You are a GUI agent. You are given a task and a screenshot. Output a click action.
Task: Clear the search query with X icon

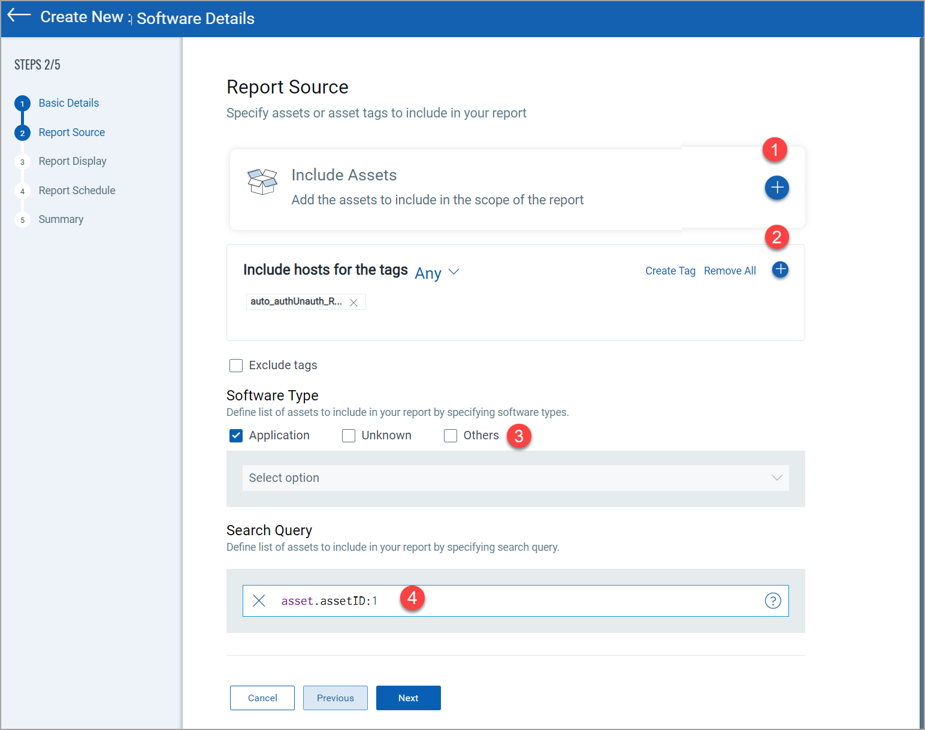coord(259,601)
